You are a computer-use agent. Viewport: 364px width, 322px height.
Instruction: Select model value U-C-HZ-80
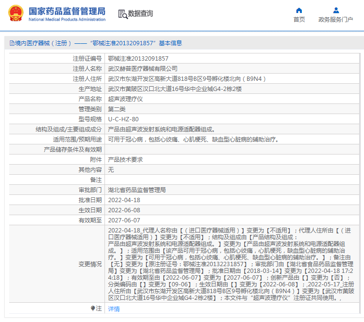[x=123, y=119]
